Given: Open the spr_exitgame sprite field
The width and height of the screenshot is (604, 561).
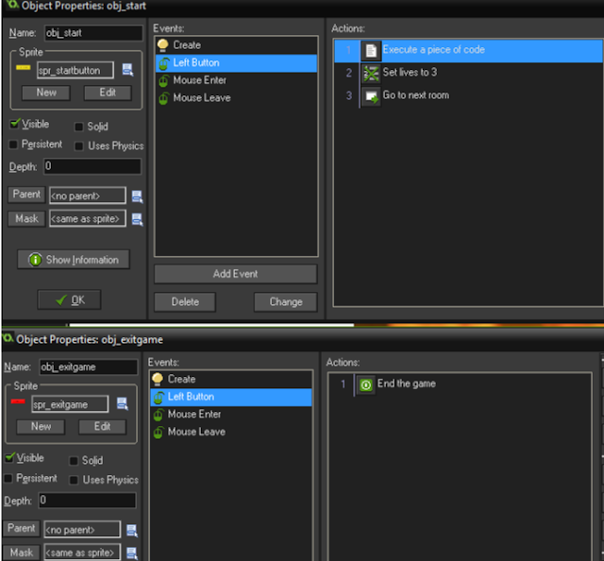Looking at the screenshot, I should [70, 404].
